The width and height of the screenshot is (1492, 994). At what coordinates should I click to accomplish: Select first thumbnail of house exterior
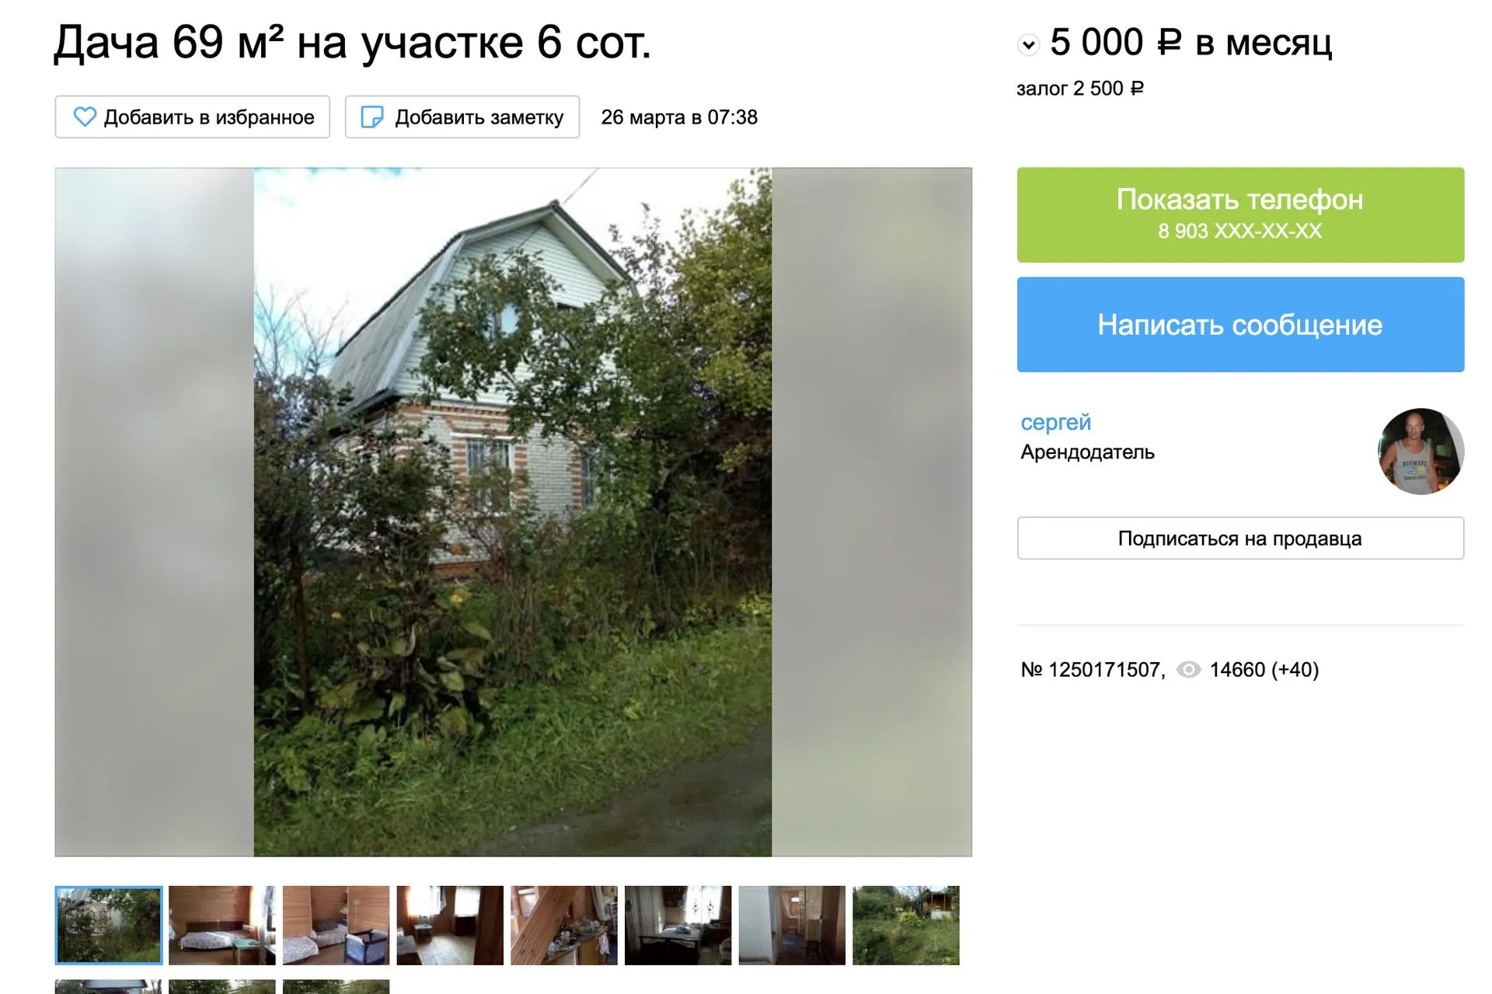pyautogui.click(x=109, y=925)
